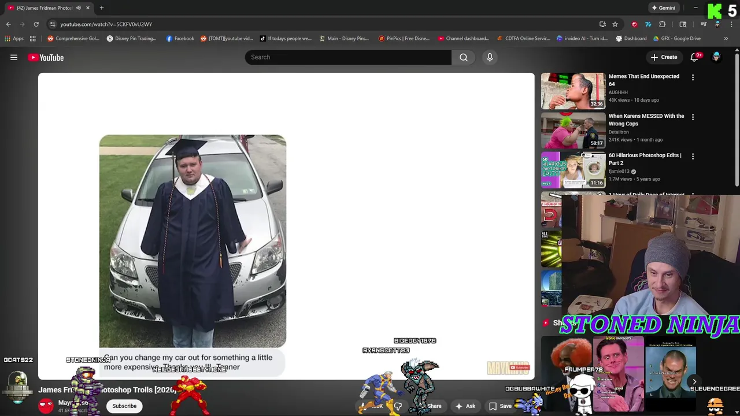Screen dimensions: 740x416
Task: Click the page vertical scrollbar
Action: coord(737,118)
